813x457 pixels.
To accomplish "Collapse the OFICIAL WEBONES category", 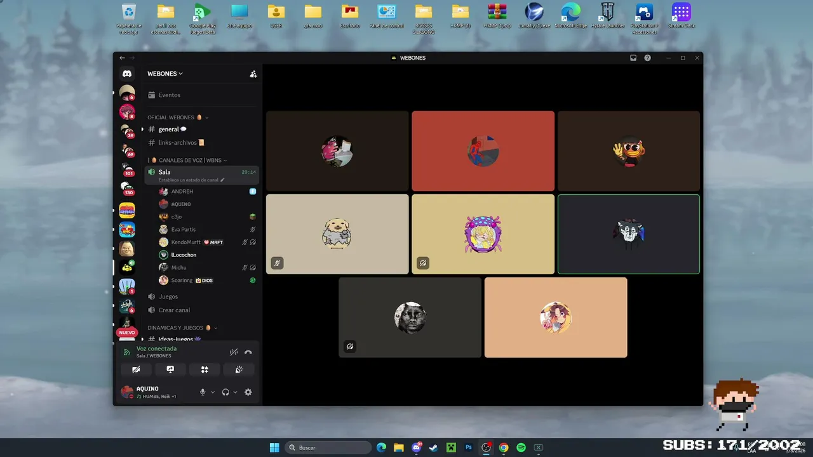I will pos(178,117).
